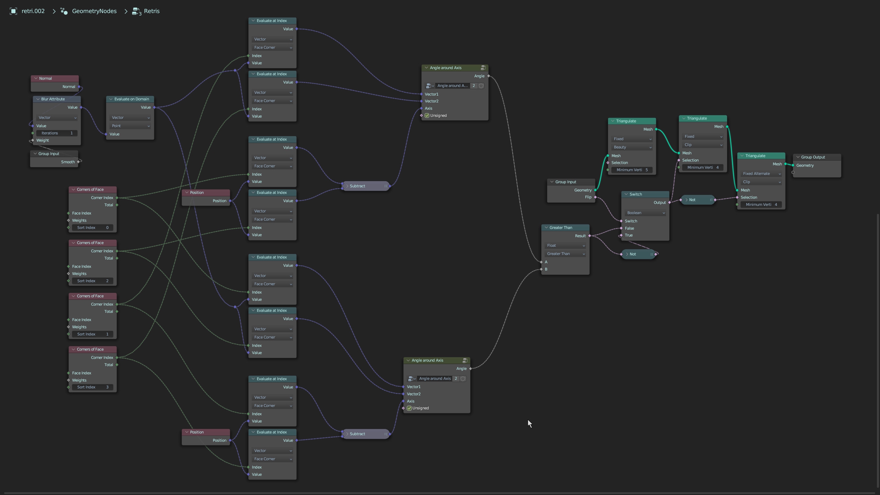Click the retri.002 object icon in breadcrumb
Image resolution: width=880 pixels, height=495 pixels.
pyautogui.click(x=13, y=11)
